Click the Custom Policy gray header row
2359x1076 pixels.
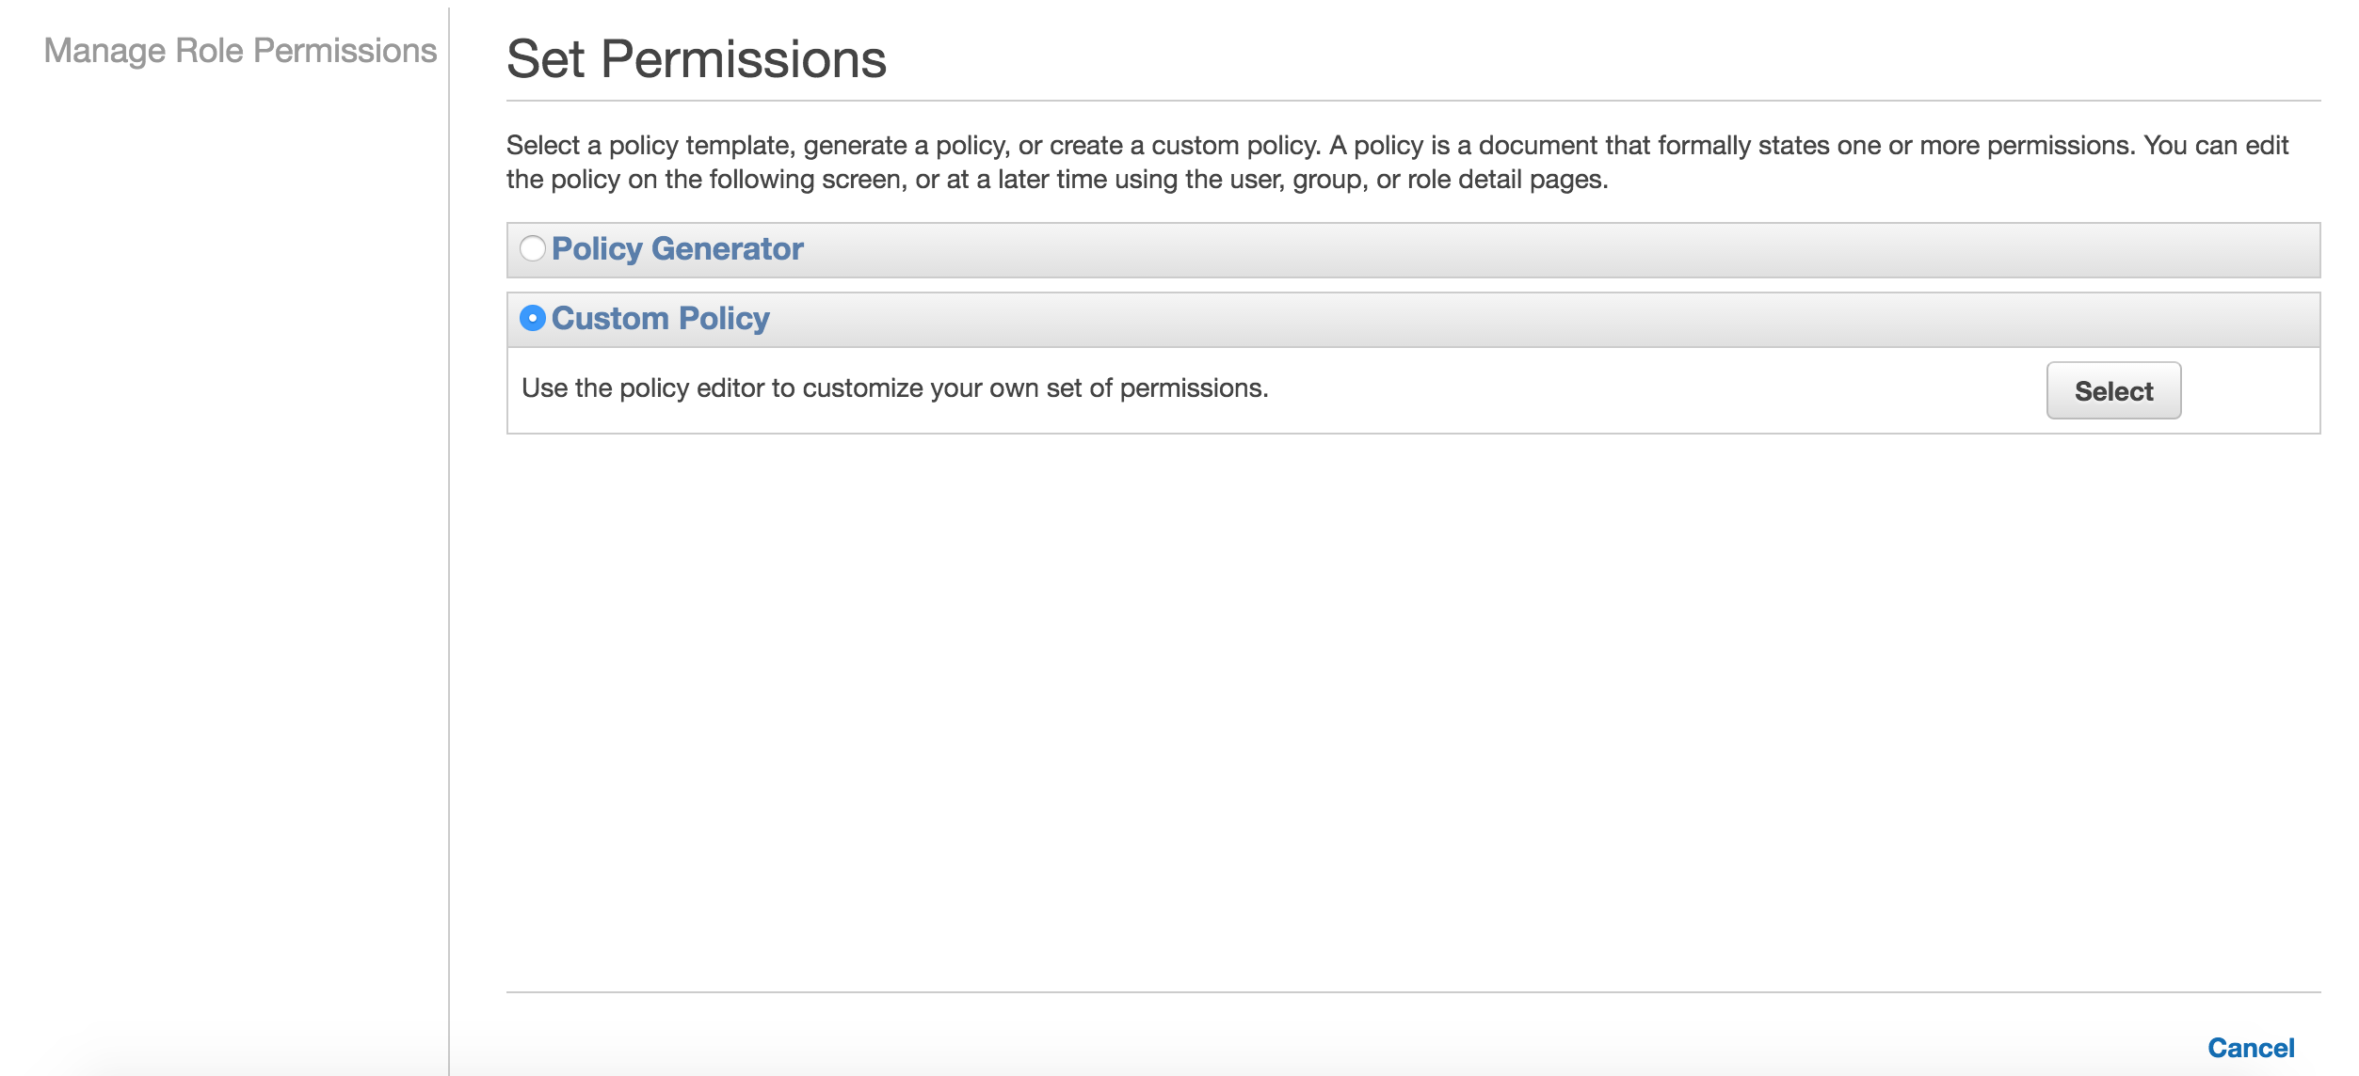[1318, 320]
